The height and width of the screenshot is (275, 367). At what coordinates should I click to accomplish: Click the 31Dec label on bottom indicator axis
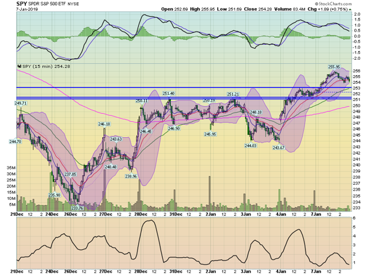click(176, 272)
